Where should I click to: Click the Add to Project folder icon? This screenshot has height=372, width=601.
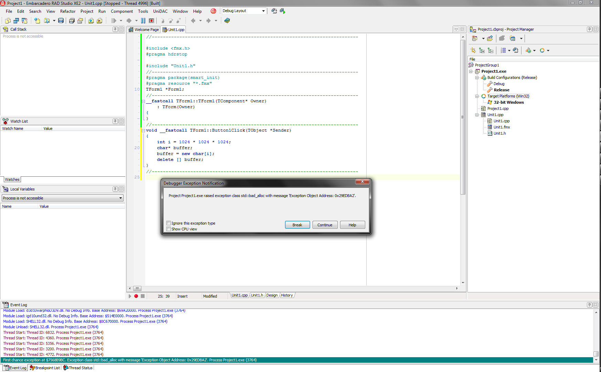click(91, 21)
